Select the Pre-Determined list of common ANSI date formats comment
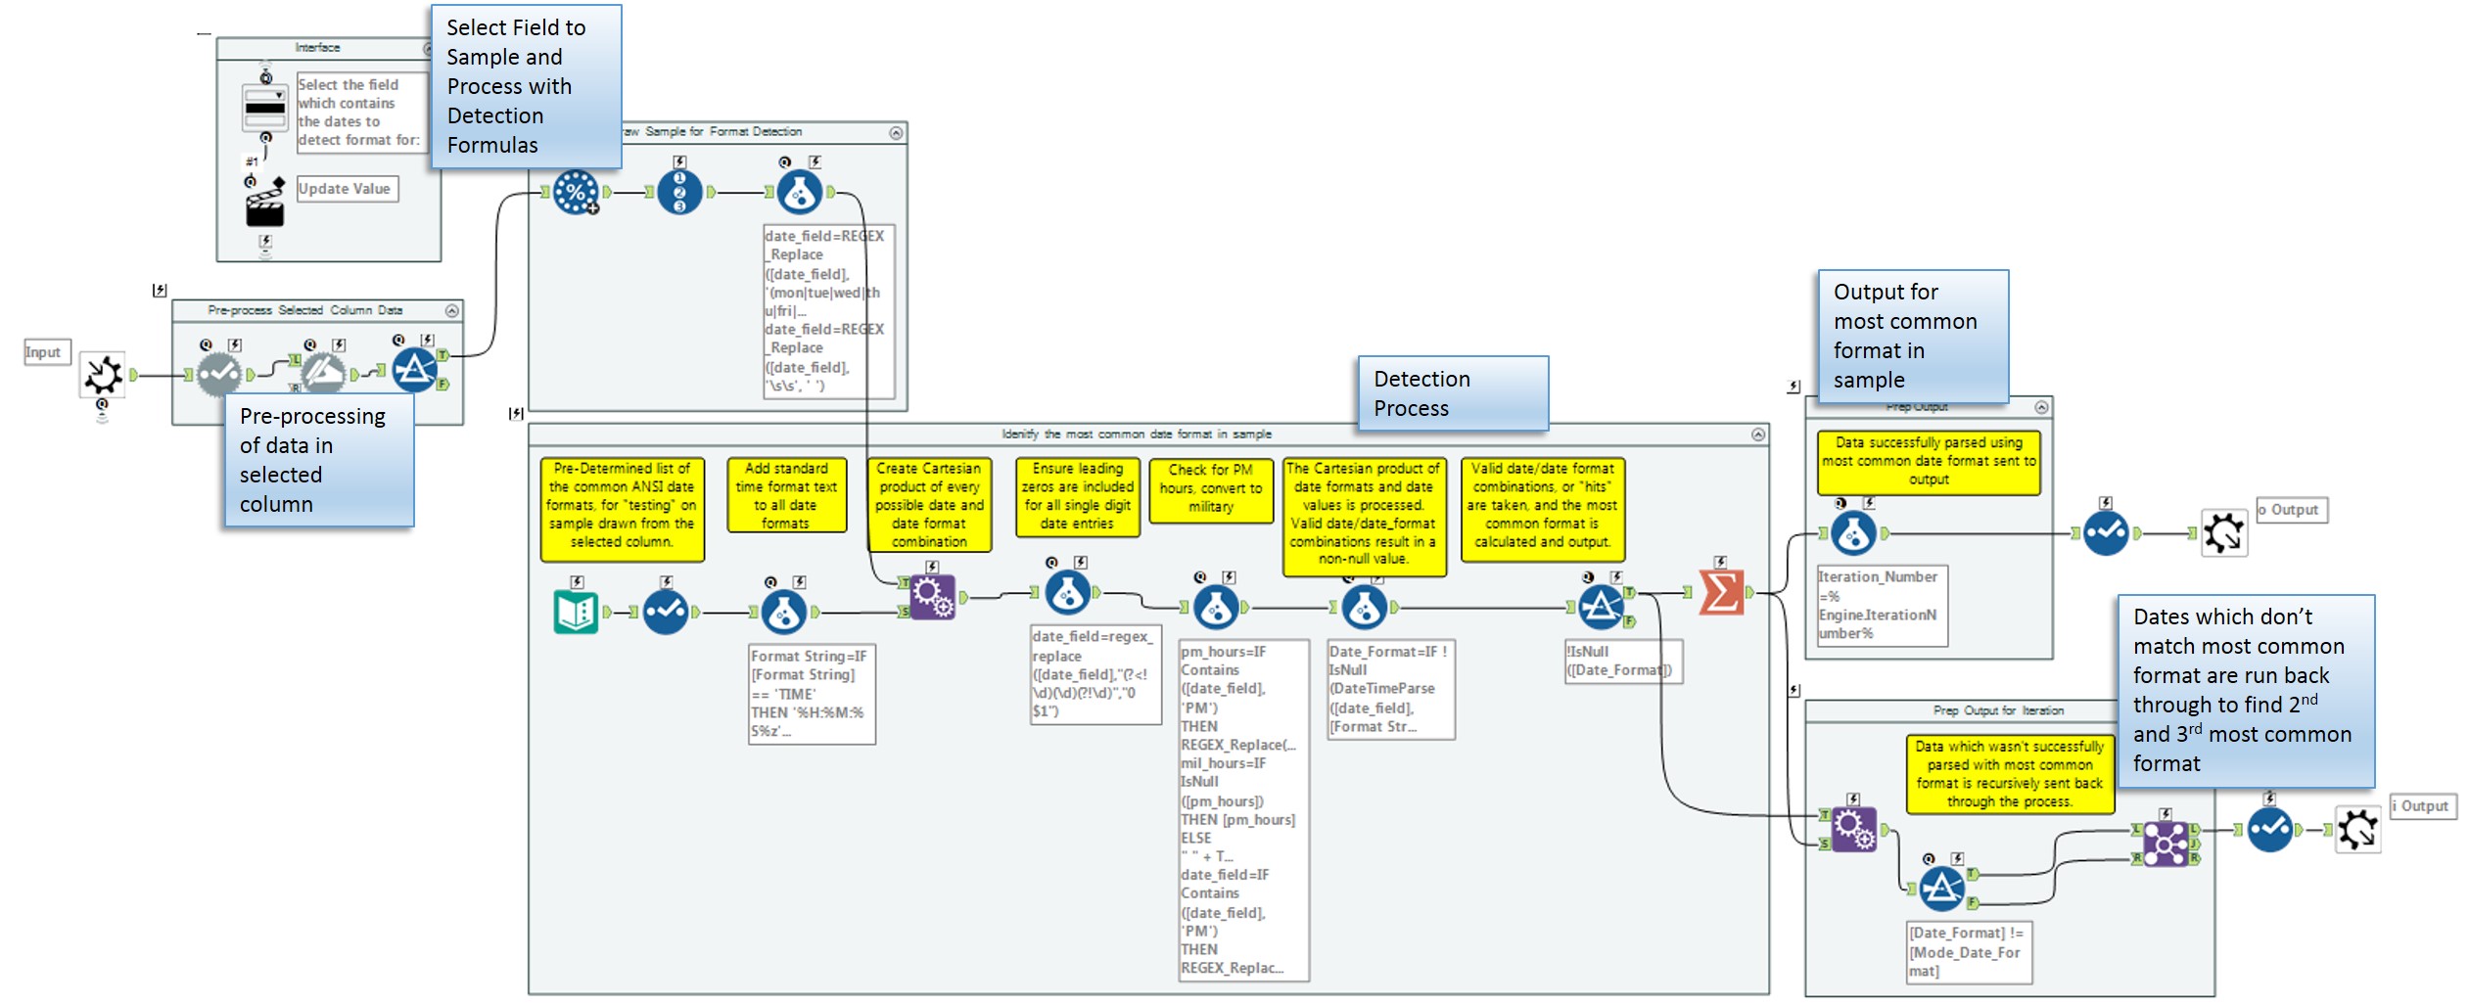The width and height of the screenshot is (2469, 1005). coord(622,510)
